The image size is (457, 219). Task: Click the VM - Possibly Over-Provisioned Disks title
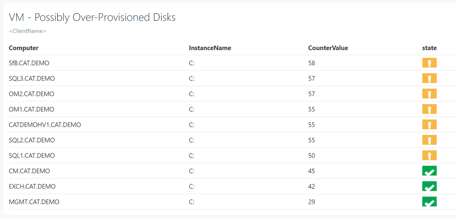[x=92, y=17]
